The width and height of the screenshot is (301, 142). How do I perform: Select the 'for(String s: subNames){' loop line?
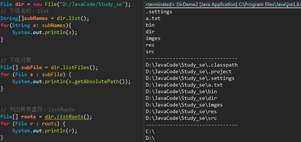tap(36, 26)
